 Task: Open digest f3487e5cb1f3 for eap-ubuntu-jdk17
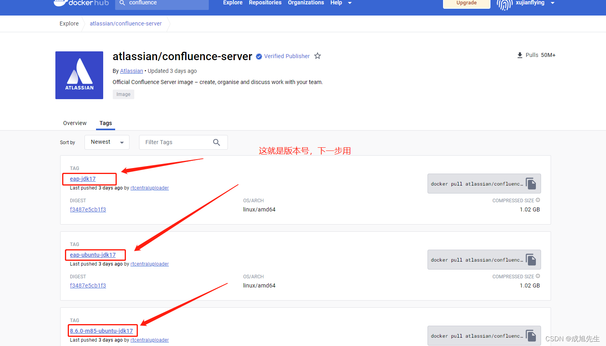click(88, 285)
